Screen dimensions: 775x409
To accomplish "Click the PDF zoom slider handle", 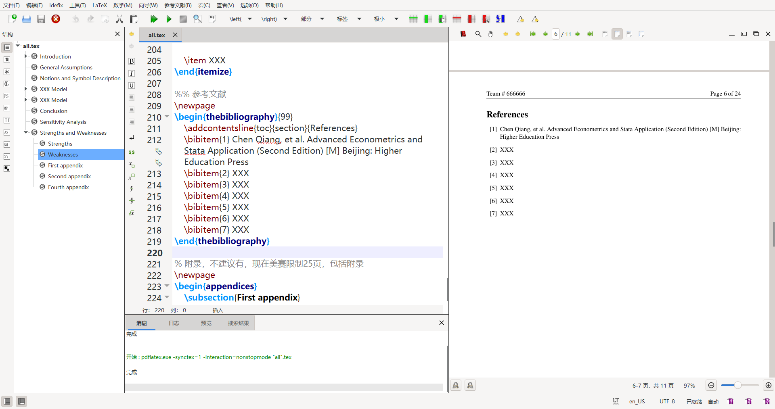I will 737,385.
